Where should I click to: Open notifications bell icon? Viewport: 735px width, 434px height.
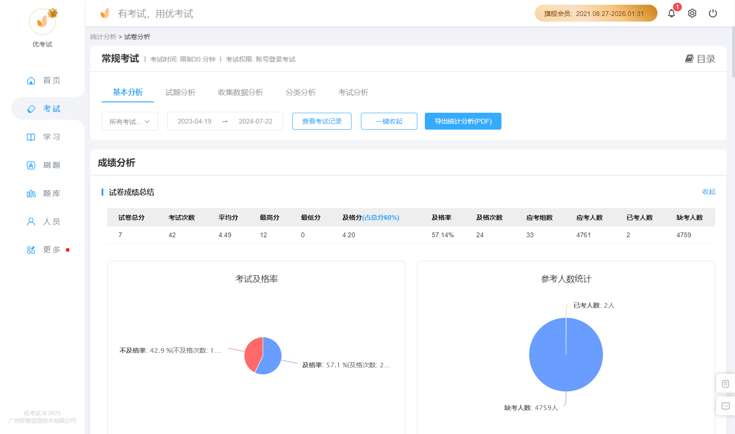click(x=672, y=13)
